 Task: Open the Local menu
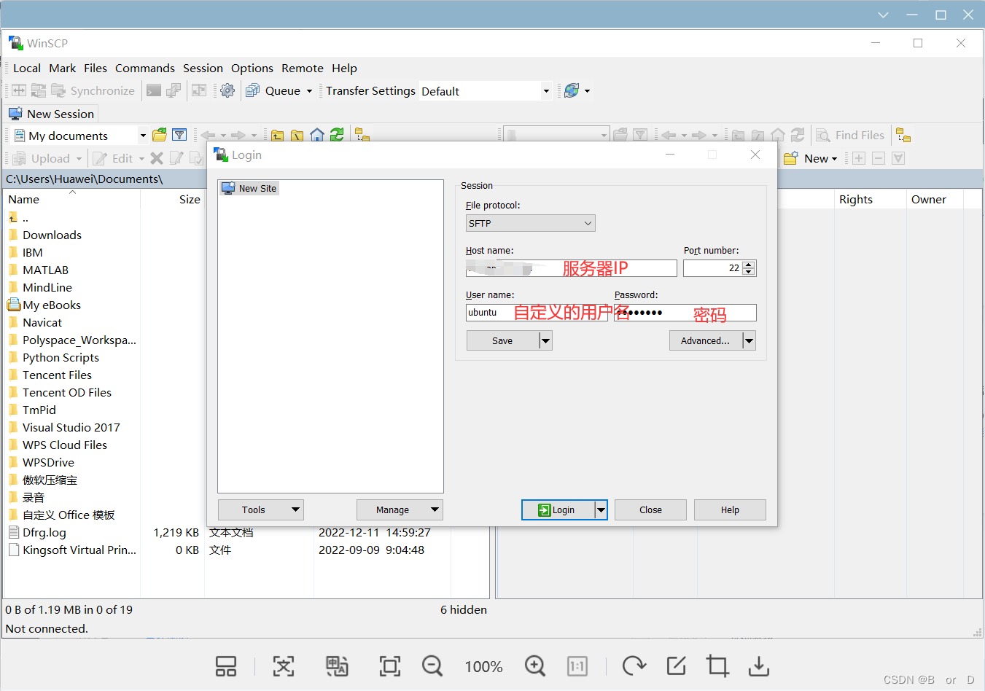pos(27,68)
